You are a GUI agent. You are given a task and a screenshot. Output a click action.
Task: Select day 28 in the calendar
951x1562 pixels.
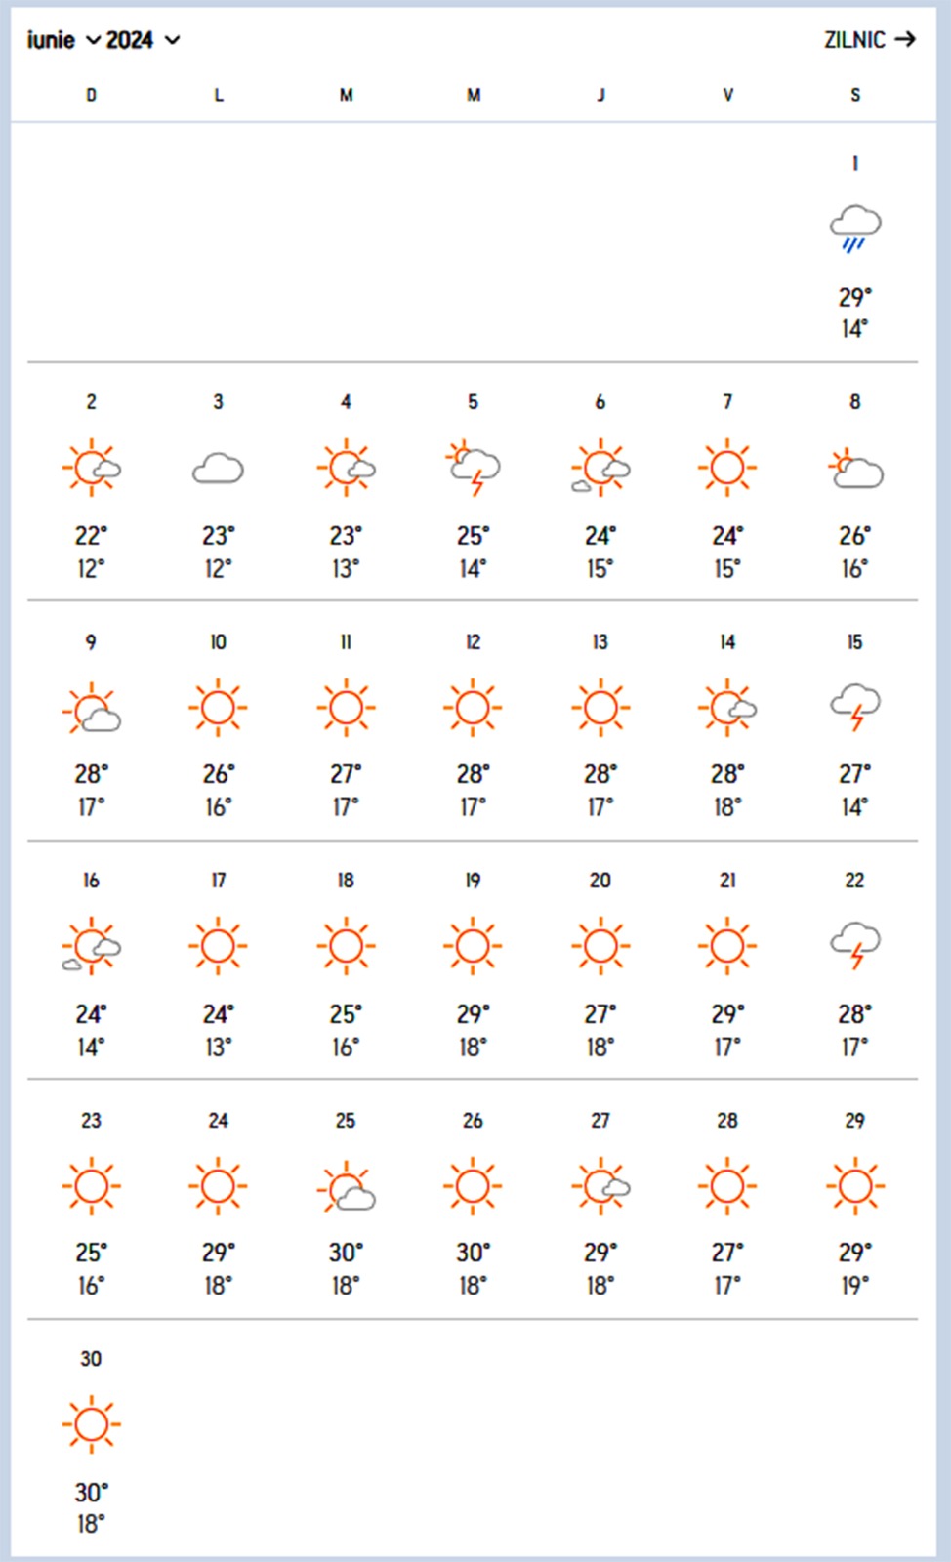(727, 1121)
